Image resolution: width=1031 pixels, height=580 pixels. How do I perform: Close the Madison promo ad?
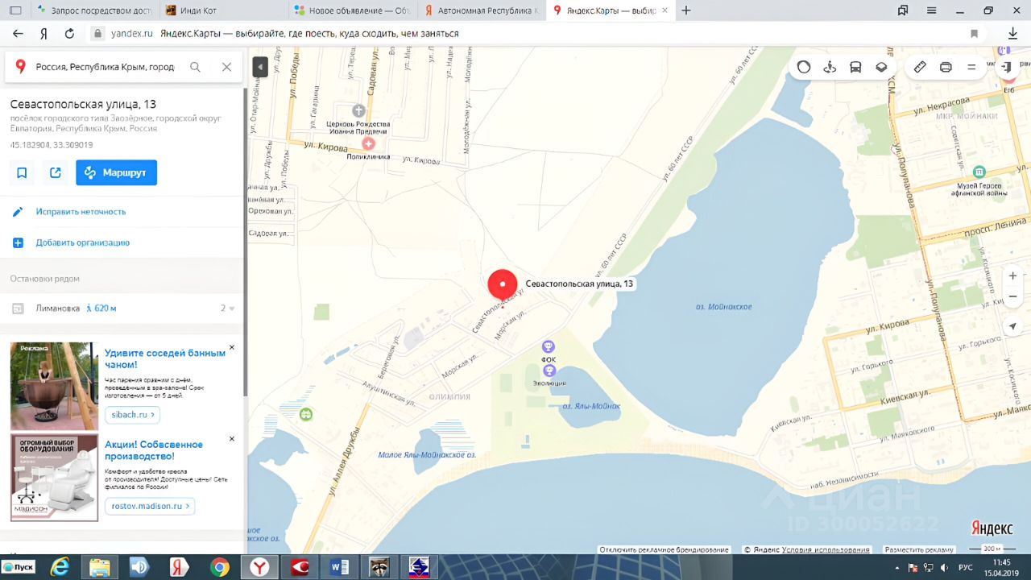coord(232,439)
